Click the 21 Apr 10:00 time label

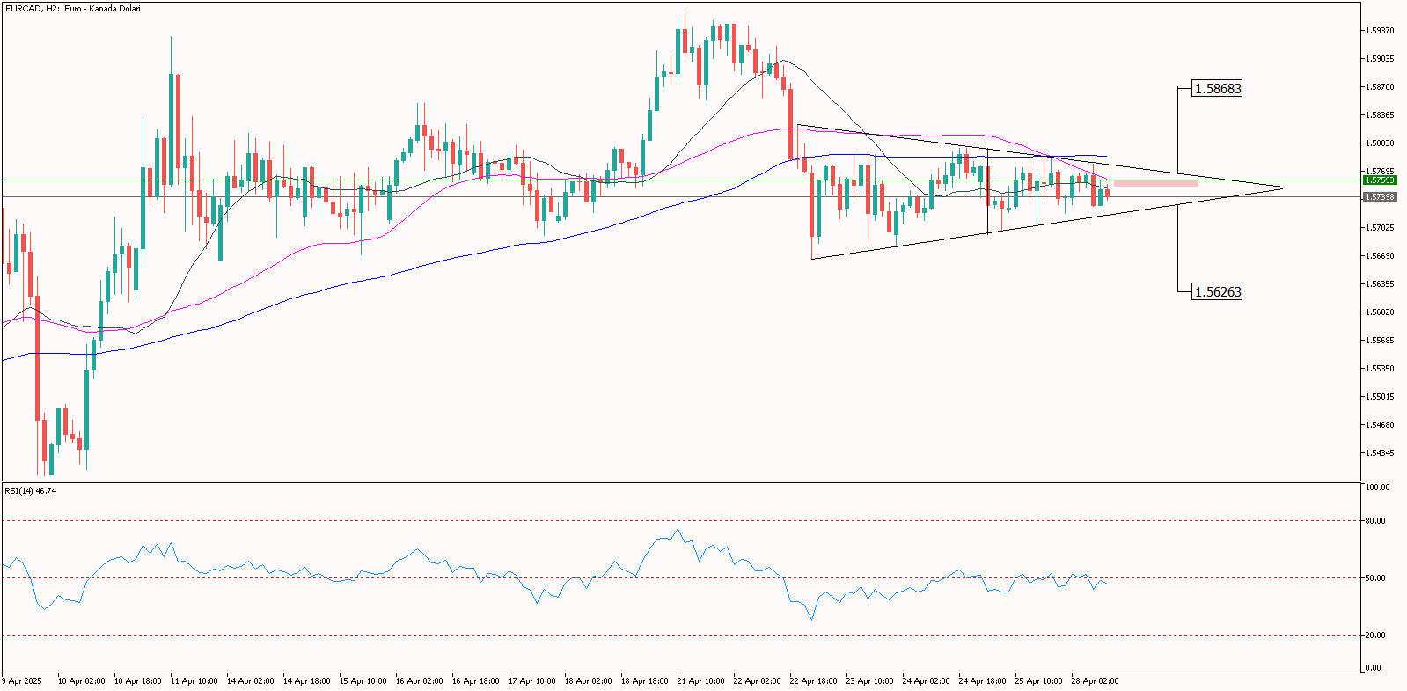pyautogui.click(x=701, y=681)
